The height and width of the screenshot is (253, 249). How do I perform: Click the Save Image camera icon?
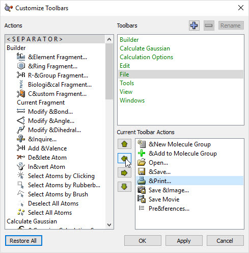tap(142, 190)
